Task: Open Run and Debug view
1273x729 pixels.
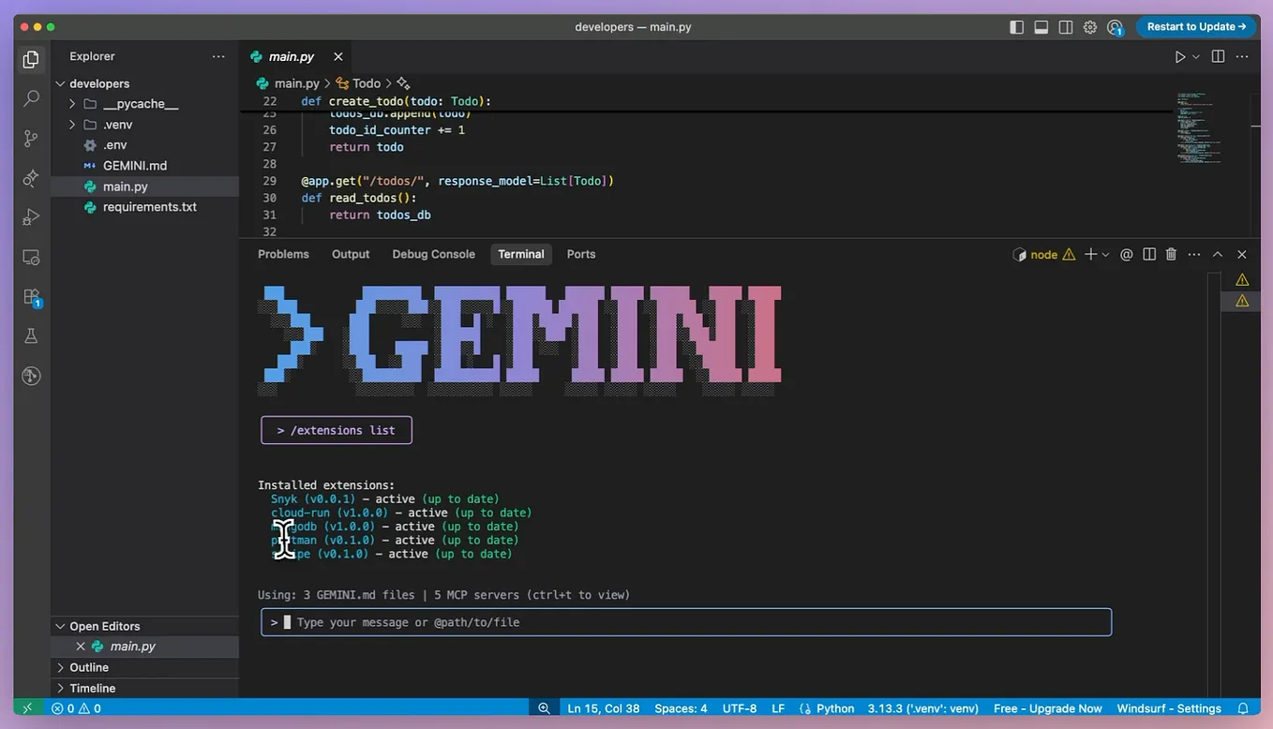Action: coord(31,217)
